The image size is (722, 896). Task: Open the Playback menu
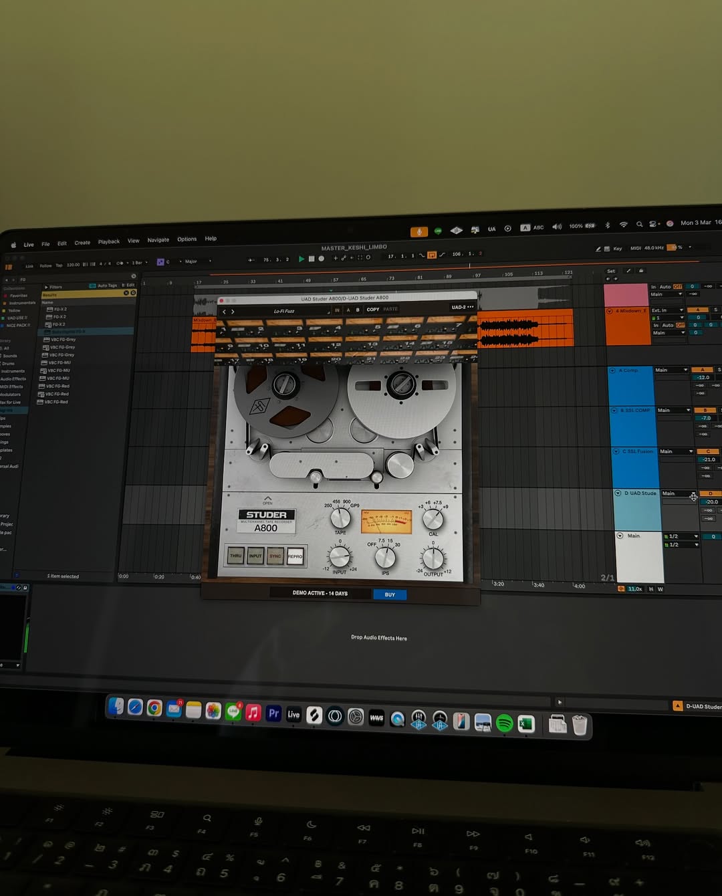pyautogui.click(x=109, y=241)
